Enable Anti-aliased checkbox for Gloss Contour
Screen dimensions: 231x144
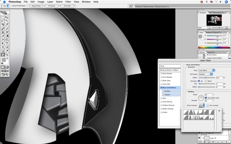(x=208, y=106)
